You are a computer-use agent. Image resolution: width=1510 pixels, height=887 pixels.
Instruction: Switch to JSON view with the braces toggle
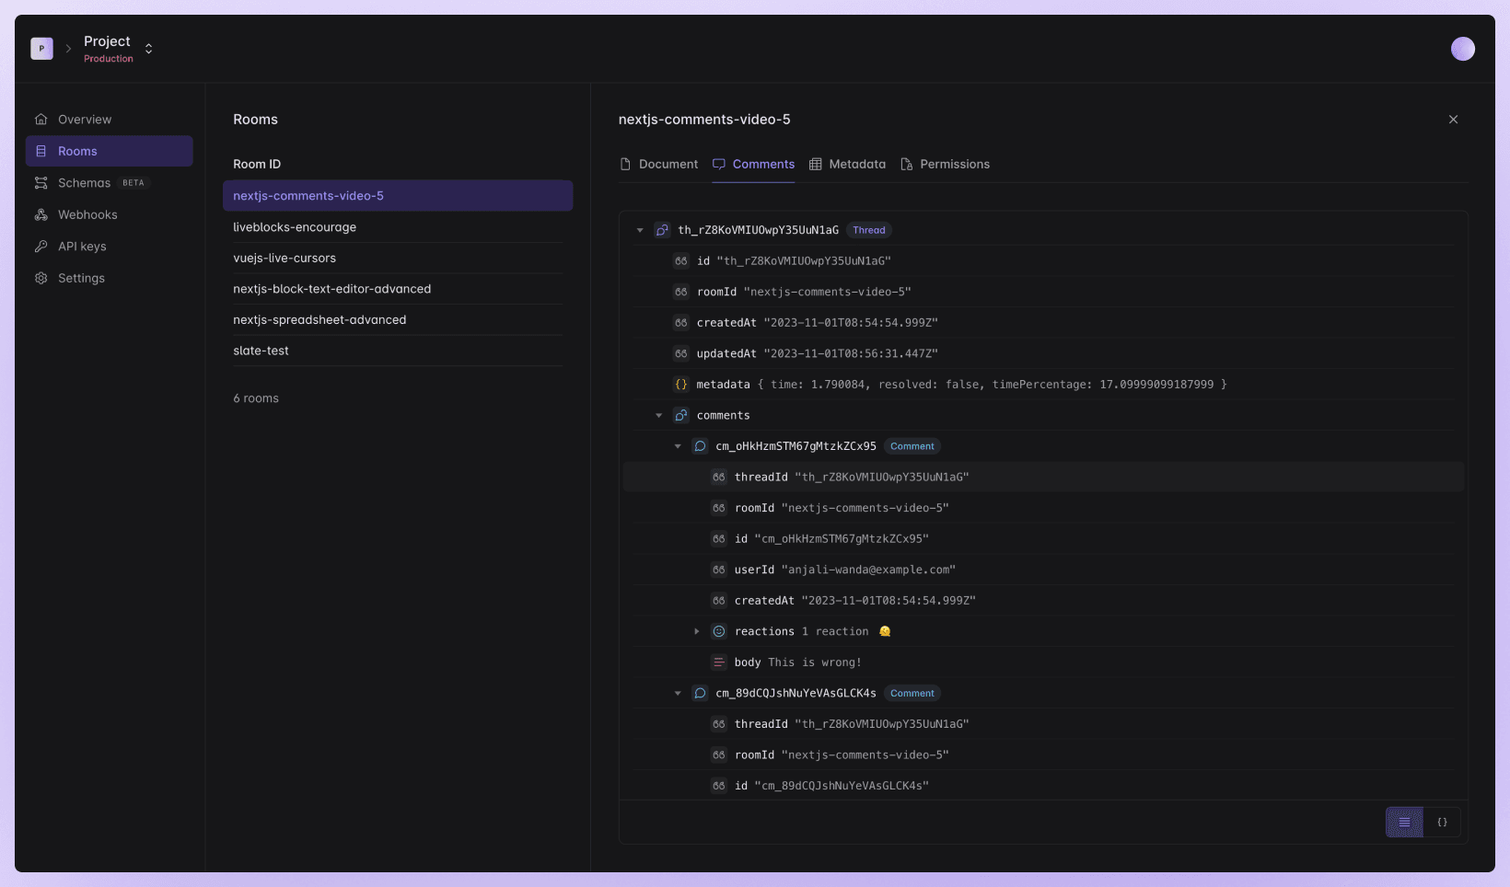tap(1442, 822)
